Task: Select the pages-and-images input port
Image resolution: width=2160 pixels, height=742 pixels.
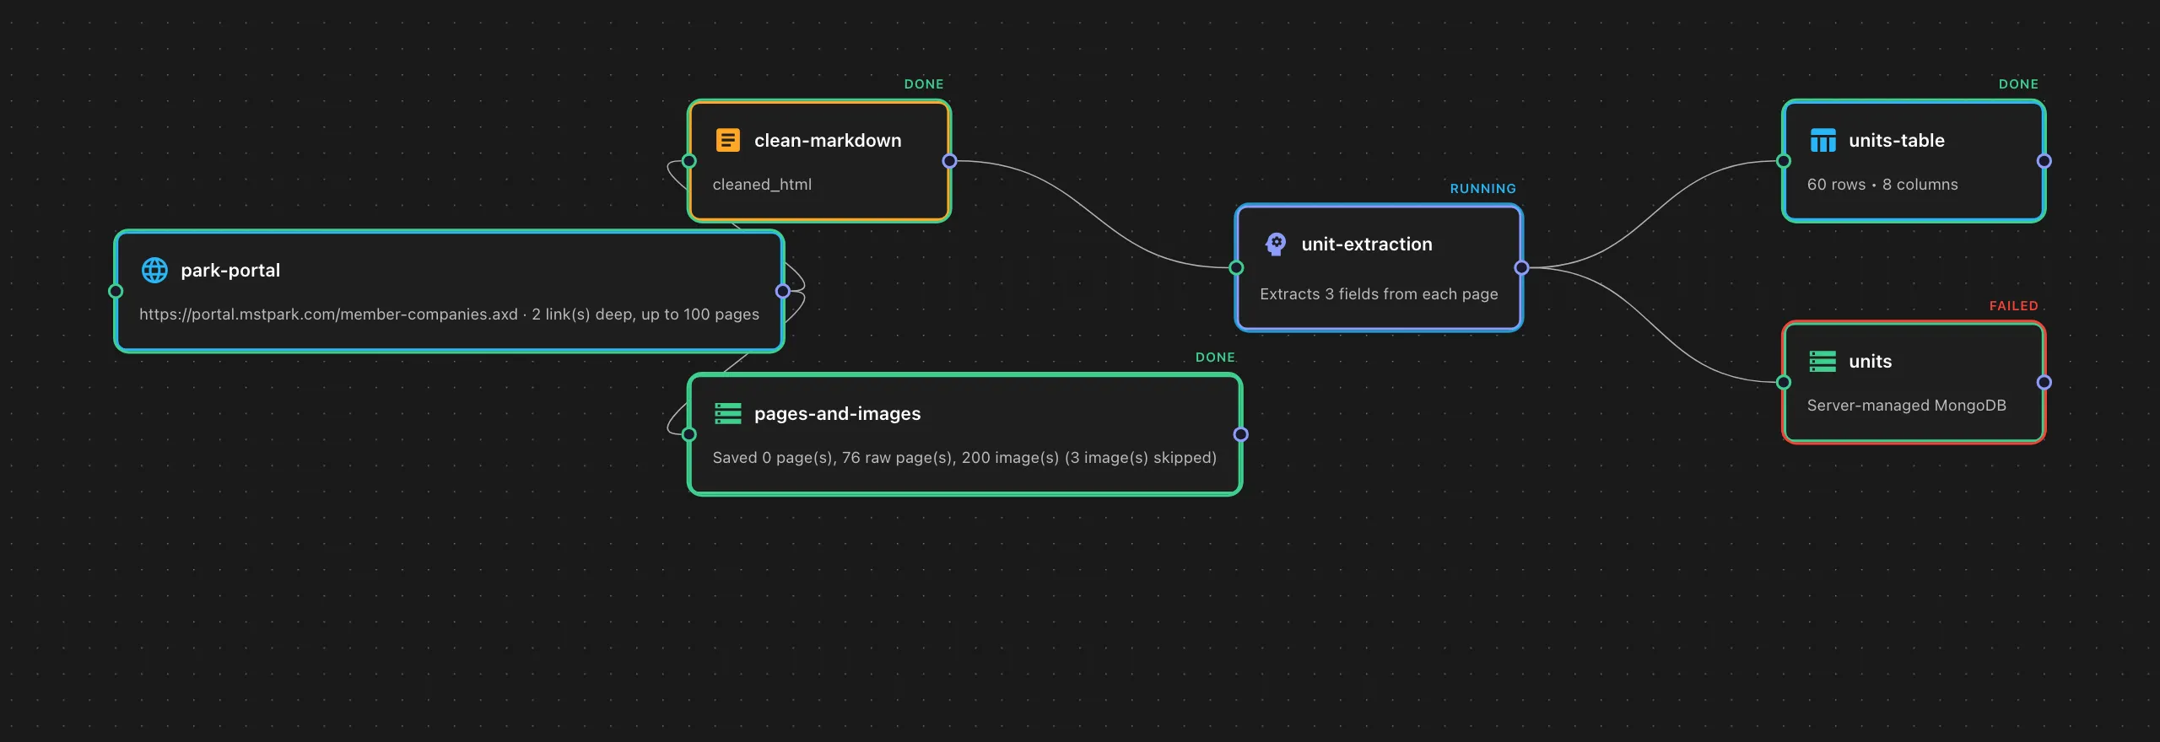Action: click(x=689, y=434)
